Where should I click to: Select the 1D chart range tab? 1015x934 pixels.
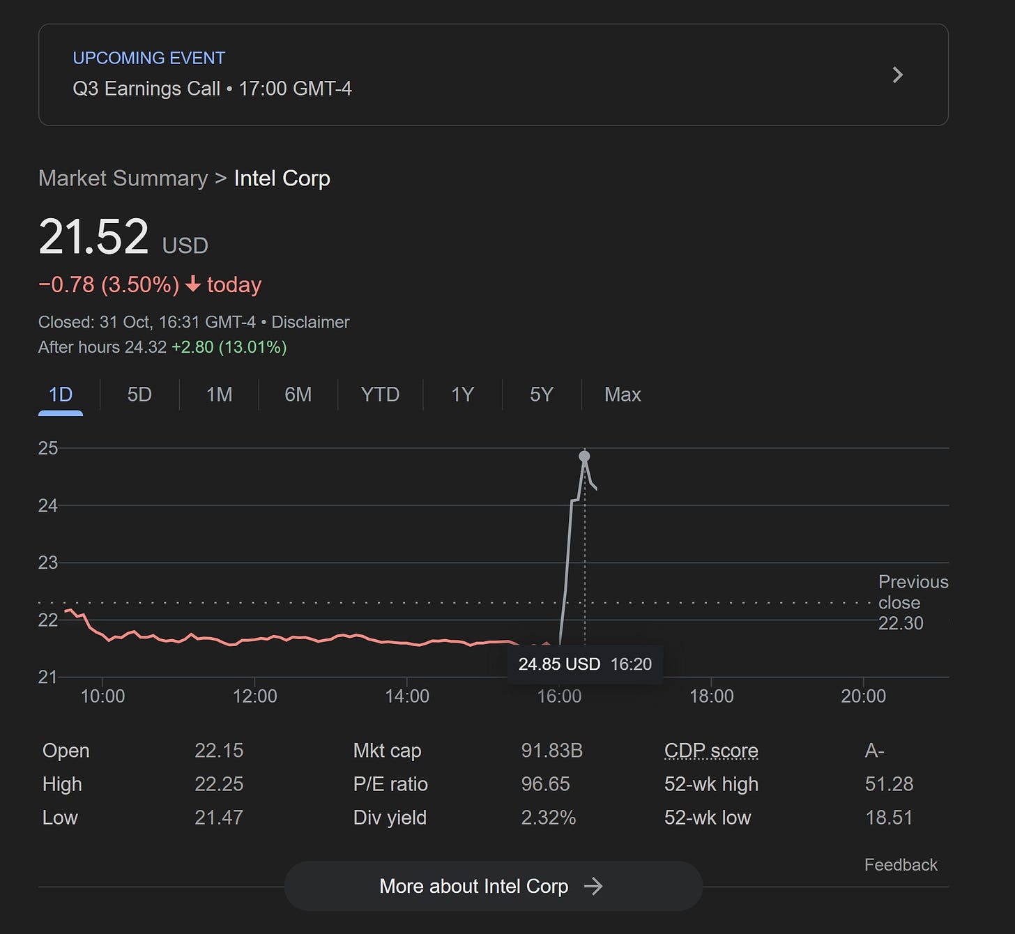[61, 395]
